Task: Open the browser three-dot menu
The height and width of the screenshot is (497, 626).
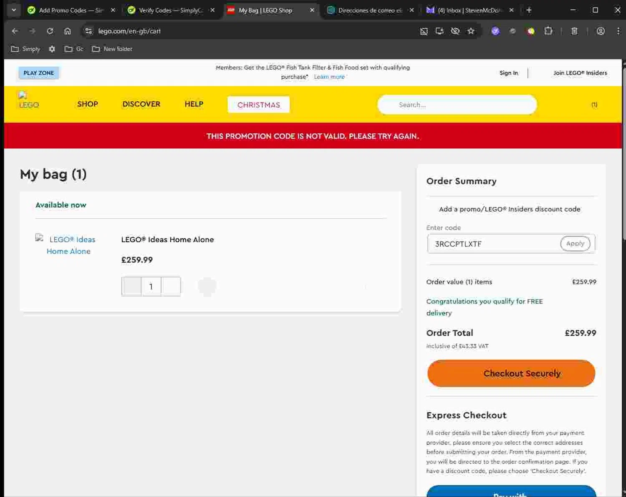Action: (618, 31)
